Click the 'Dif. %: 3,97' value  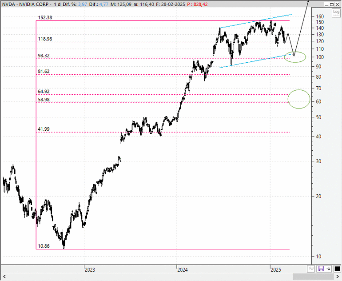tap(75, 4)
